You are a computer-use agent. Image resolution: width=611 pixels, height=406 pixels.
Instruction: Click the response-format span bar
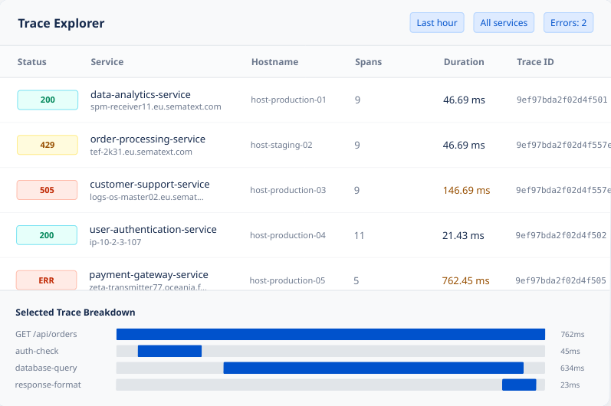[518, 385]
